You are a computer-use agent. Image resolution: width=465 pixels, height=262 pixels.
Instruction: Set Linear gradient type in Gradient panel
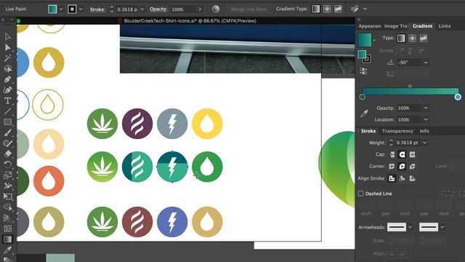pyautogui.click(x=401, y=38)
